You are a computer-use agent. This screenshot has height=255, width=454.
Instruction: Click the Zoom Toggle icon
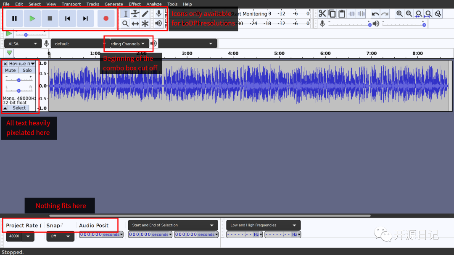coord(438,13)
